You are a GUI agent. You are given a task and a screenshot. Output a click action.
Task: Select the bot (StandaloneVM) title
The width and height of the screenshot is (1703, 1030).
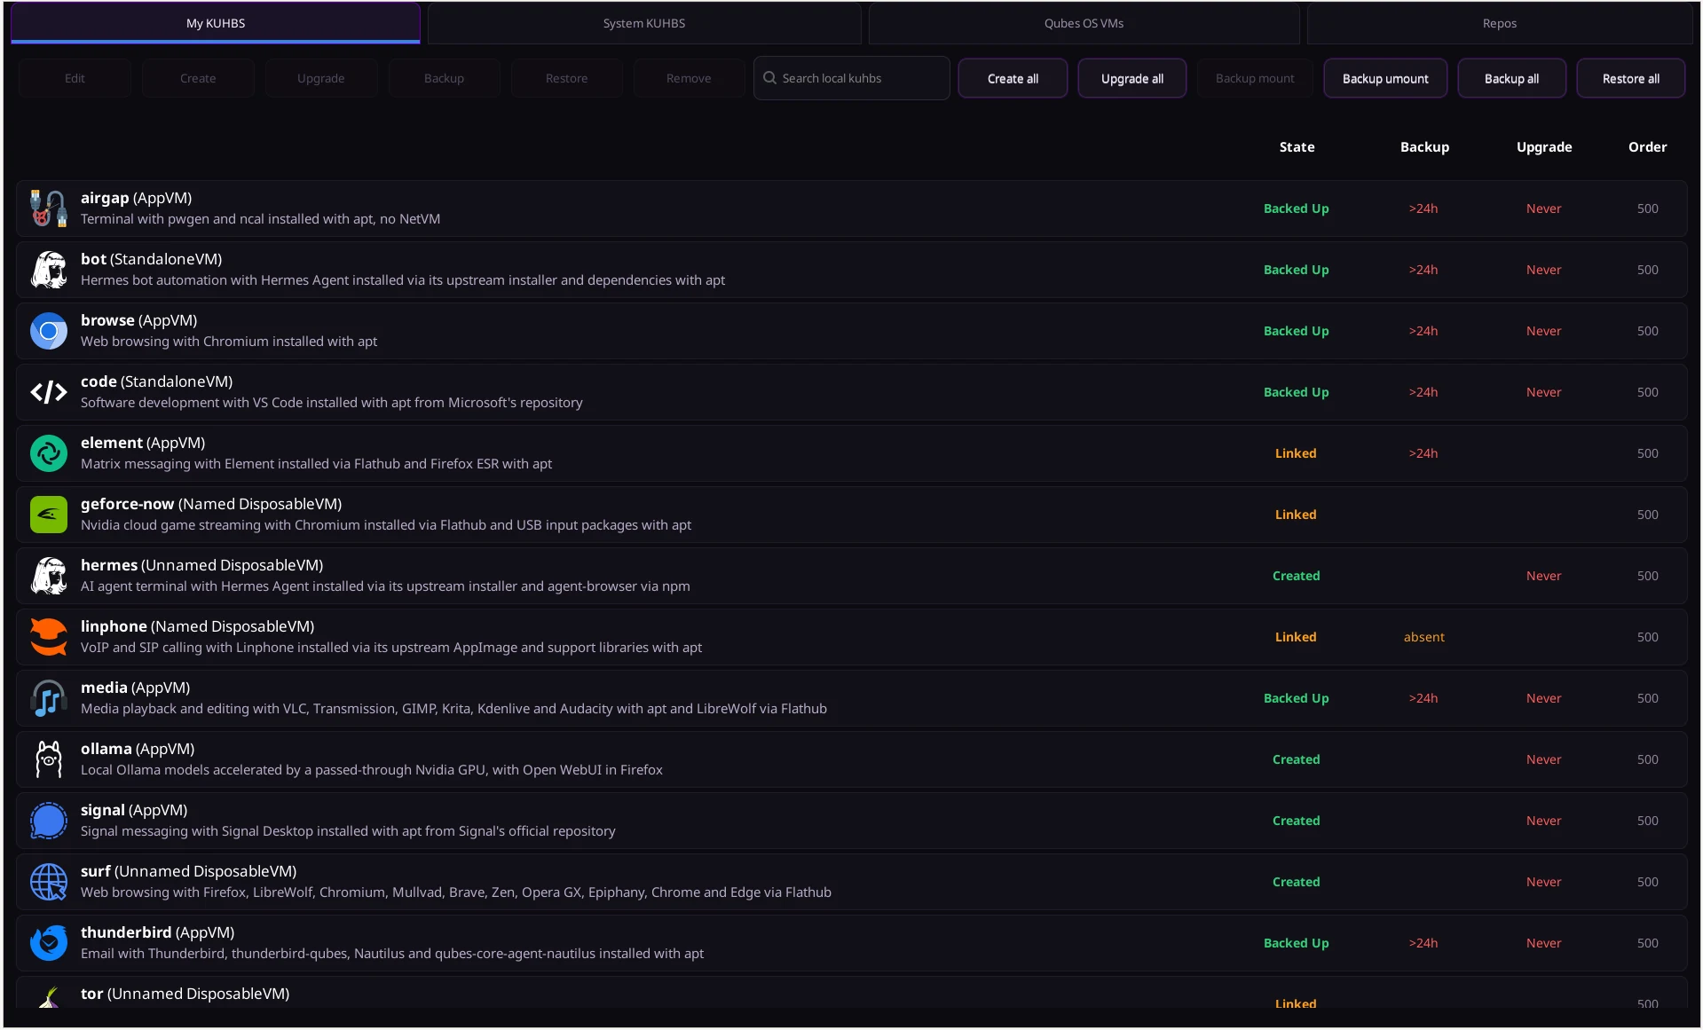151,259
